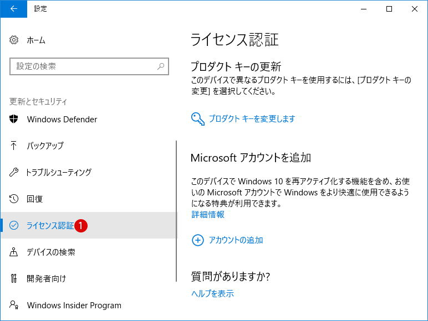Viewport: 428px width, 321px height.
Task: Select トラブルシューティング in the sidebar
Action: click(58, 172)
